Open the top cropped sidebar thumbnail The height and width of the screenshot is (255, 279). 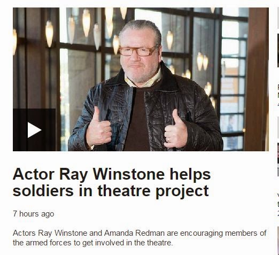[278, 50]
